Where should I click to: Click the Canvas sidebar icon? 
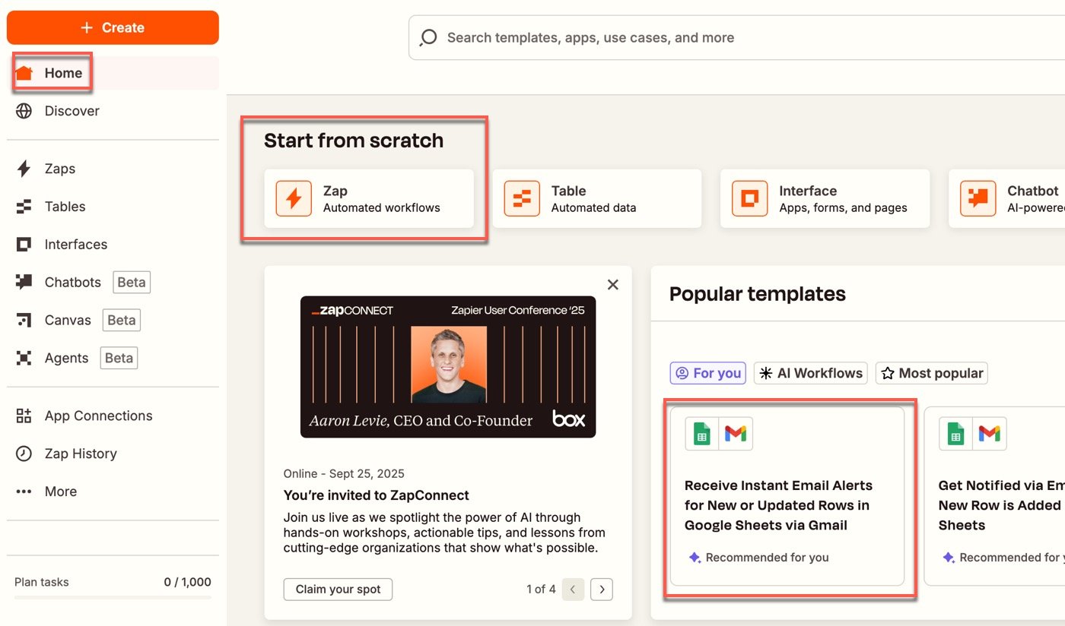point(24,321)
